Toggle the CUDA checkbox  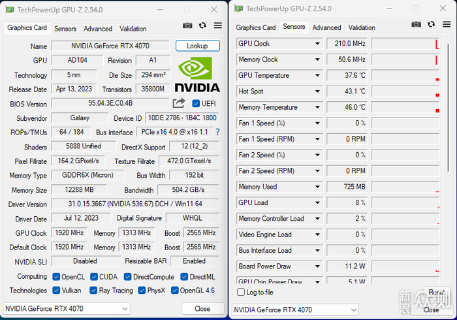[94, 277]
